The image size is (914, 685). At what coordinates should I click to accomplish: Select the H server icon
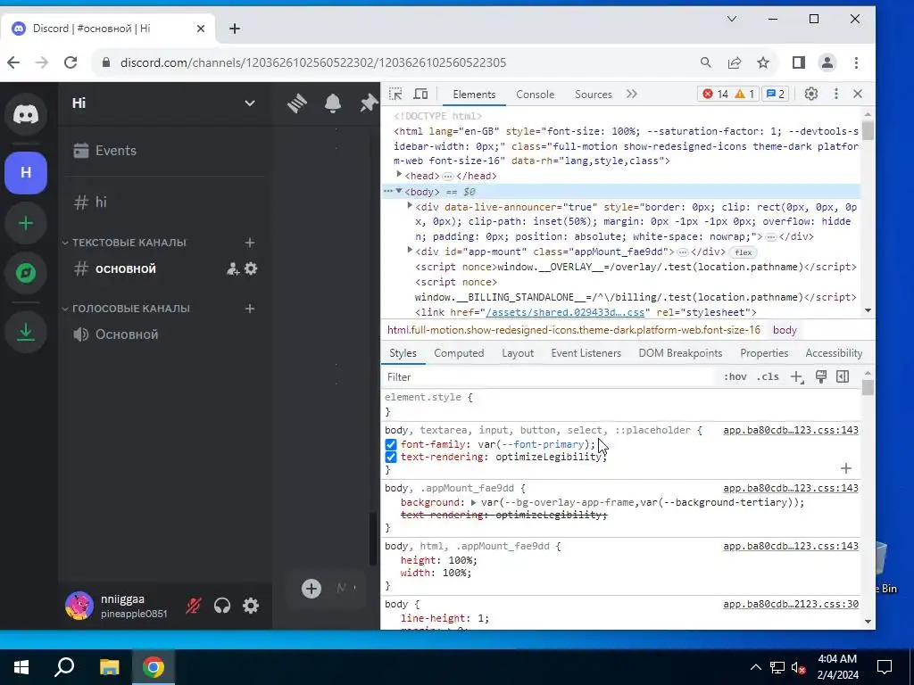click(26, 172)
